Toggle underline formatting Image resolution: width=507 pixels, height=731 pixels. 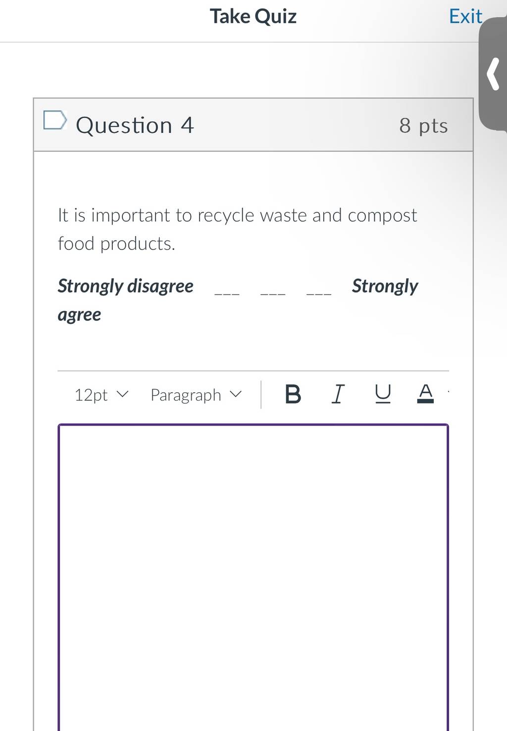(383, 395)
